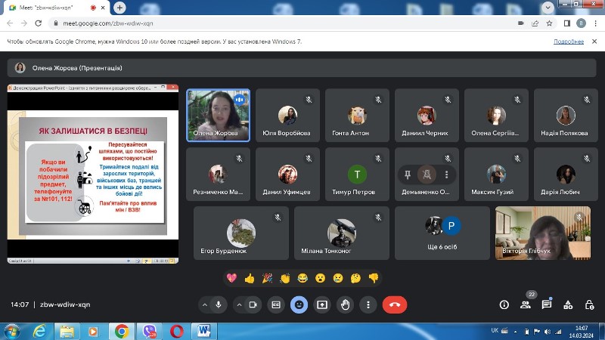
Task: Open more options on Демьяненко's tile
Action: click(x=446, y=175)
